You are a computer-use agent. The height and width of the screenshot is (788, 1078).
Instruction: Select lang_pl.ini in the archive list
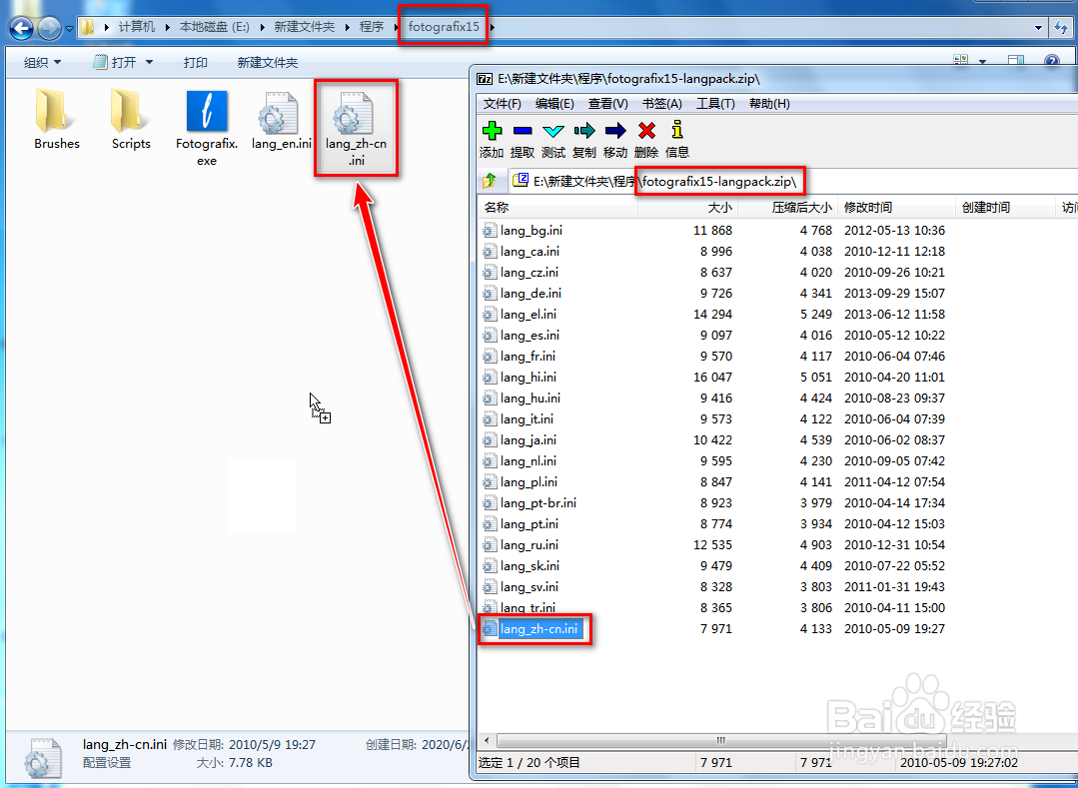click(529, 481)
